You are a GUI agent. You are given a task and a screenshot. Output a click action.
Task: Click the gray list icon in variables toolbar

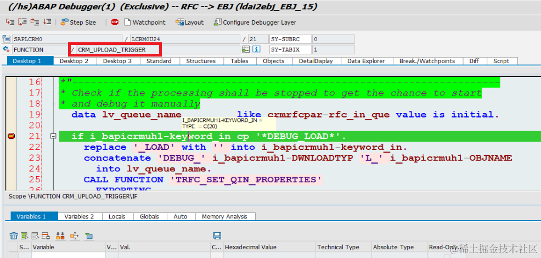point(35,236)
